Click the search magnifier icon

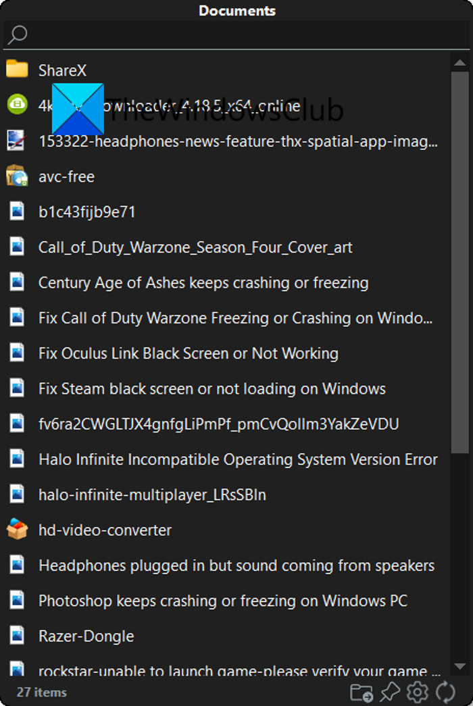point(18,34)
